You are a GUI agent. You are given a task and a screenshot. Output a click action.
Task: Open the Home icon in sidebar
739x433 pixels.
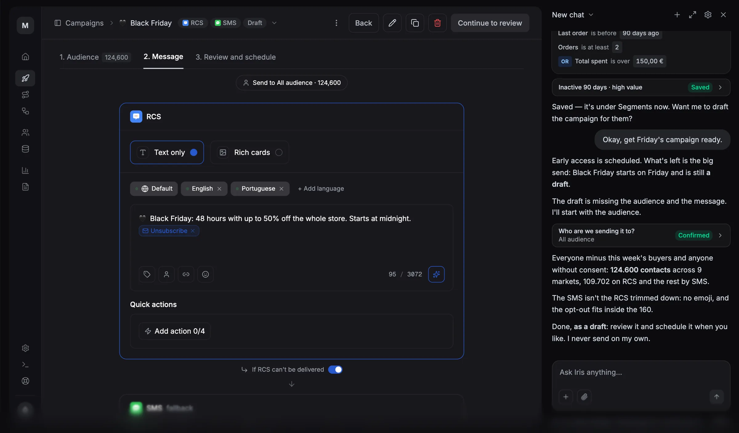pos(25,57)
